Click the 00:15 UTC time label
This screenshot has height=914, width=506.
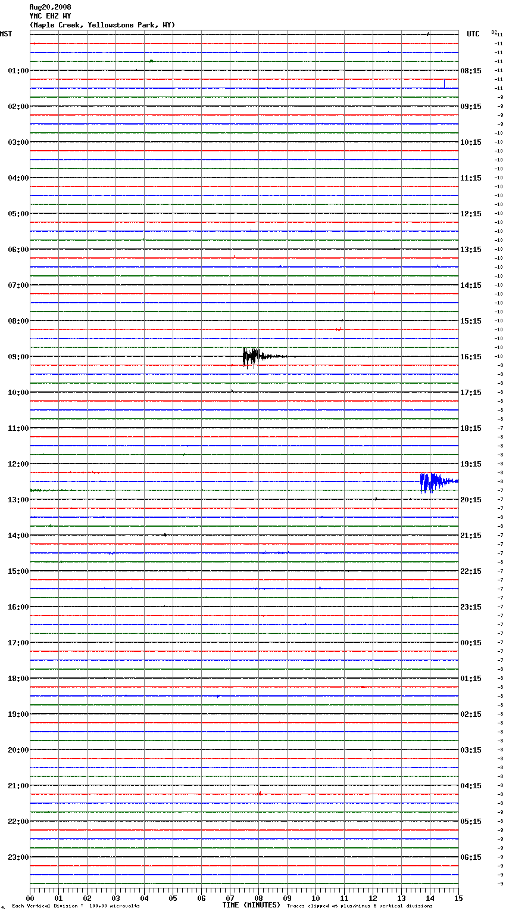pos(471,643)
